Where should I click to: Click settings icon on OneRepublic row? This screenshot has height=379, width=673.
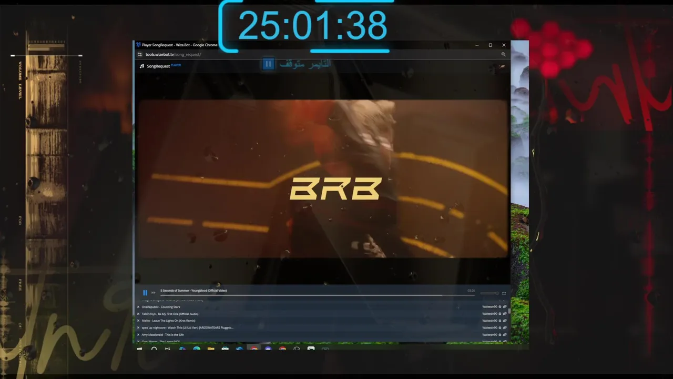(500, 307)
